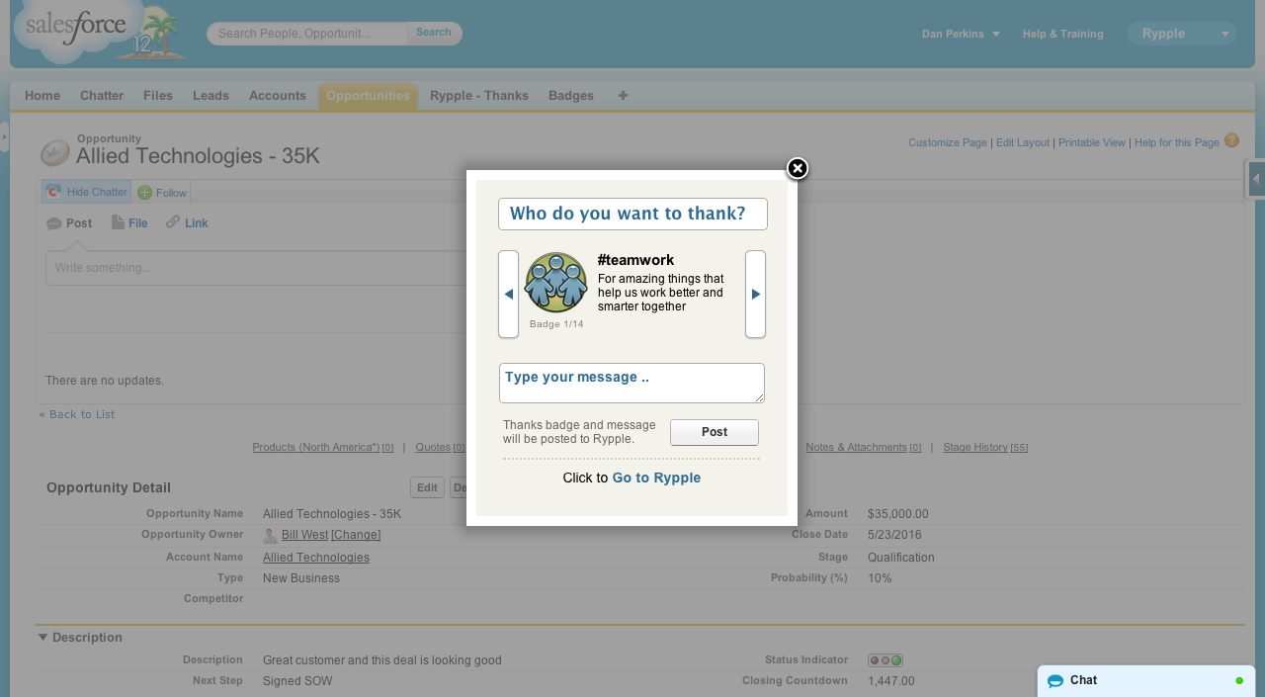Image resolution: width=1265 pixels, height=697 pixels.
Task: Click the Post button in dialog
Action: tap(715, 432)
